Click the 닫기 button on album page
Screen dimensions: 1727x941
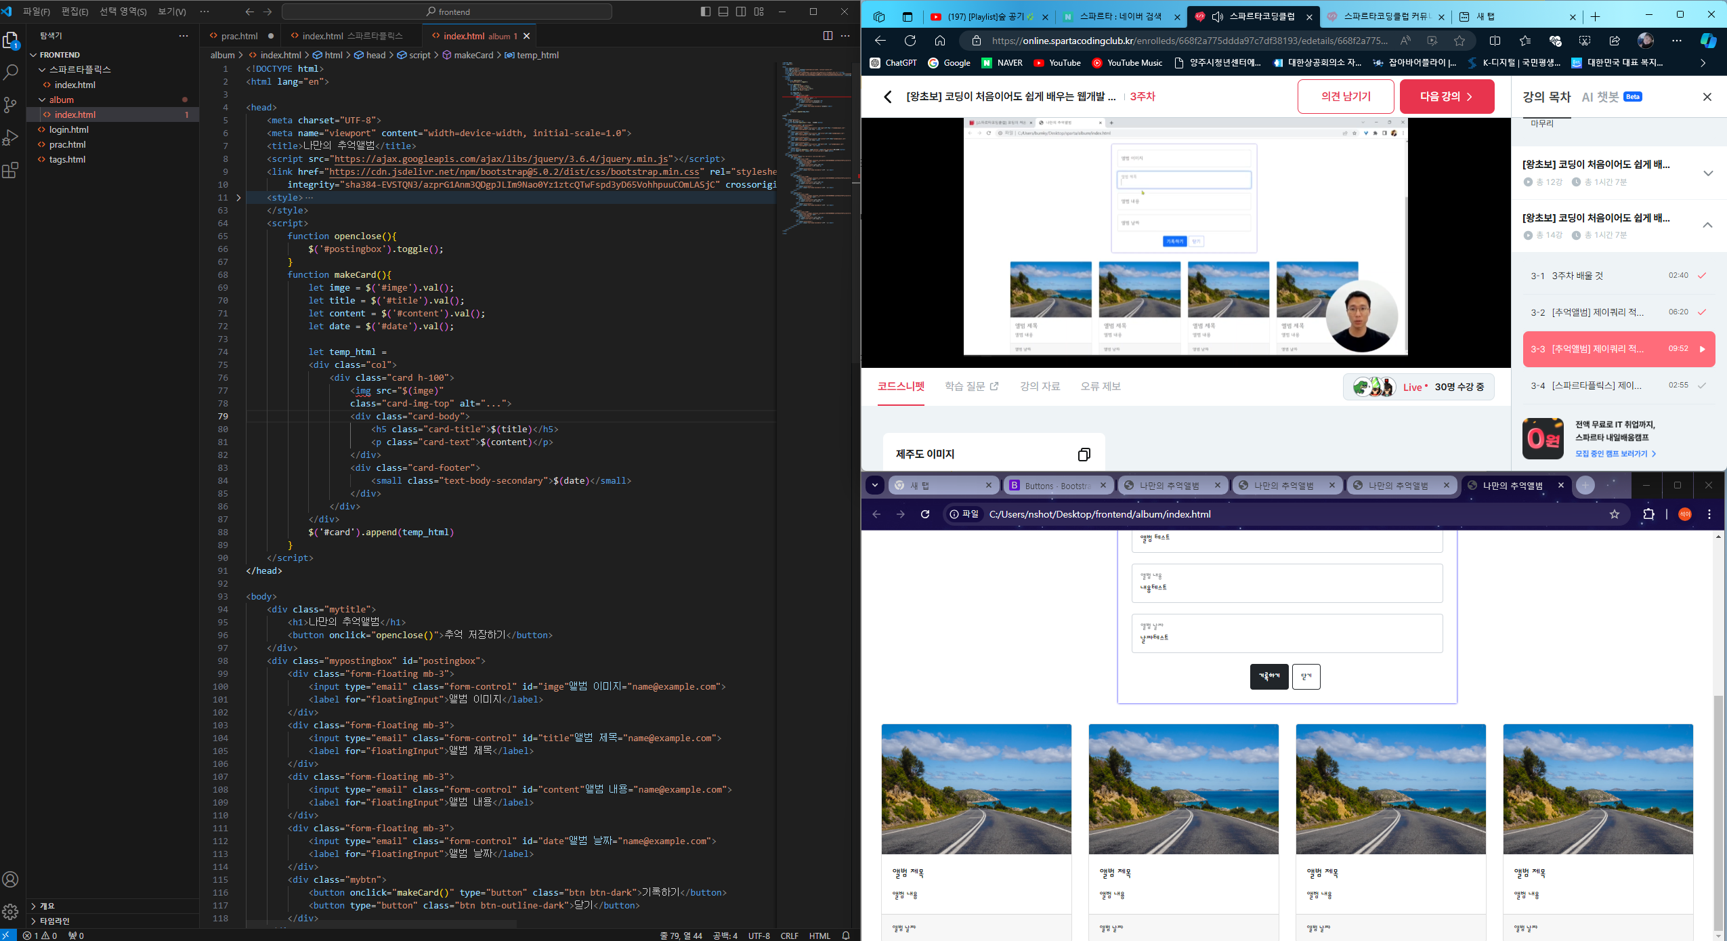click(x=1306, y=676)
